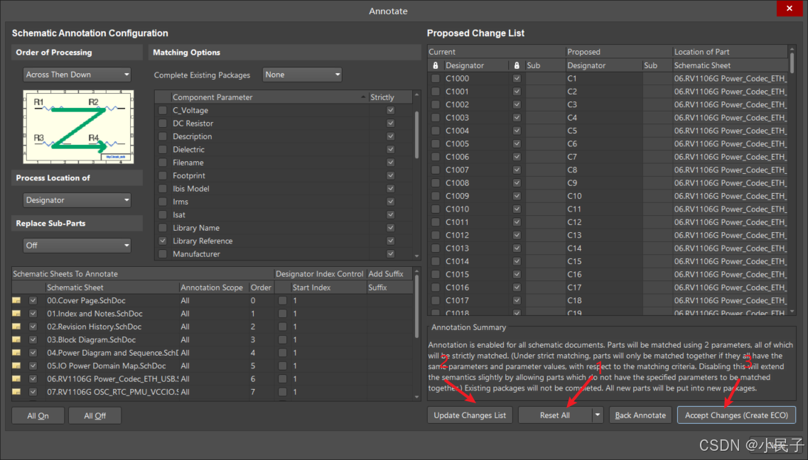Click the 05.IO Power Domain Map.SchDoc row name
The height and width of the screenshot is (460, 808).
click(x=107, y=366)
